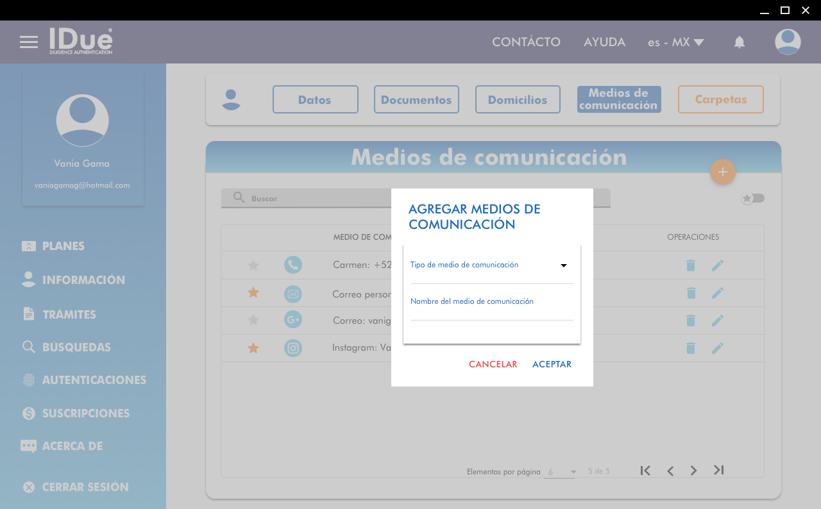Viewport: 821px width, 509px height.
Task: Edit the Instagram entry with pencil icon
Action: point(717,348)
